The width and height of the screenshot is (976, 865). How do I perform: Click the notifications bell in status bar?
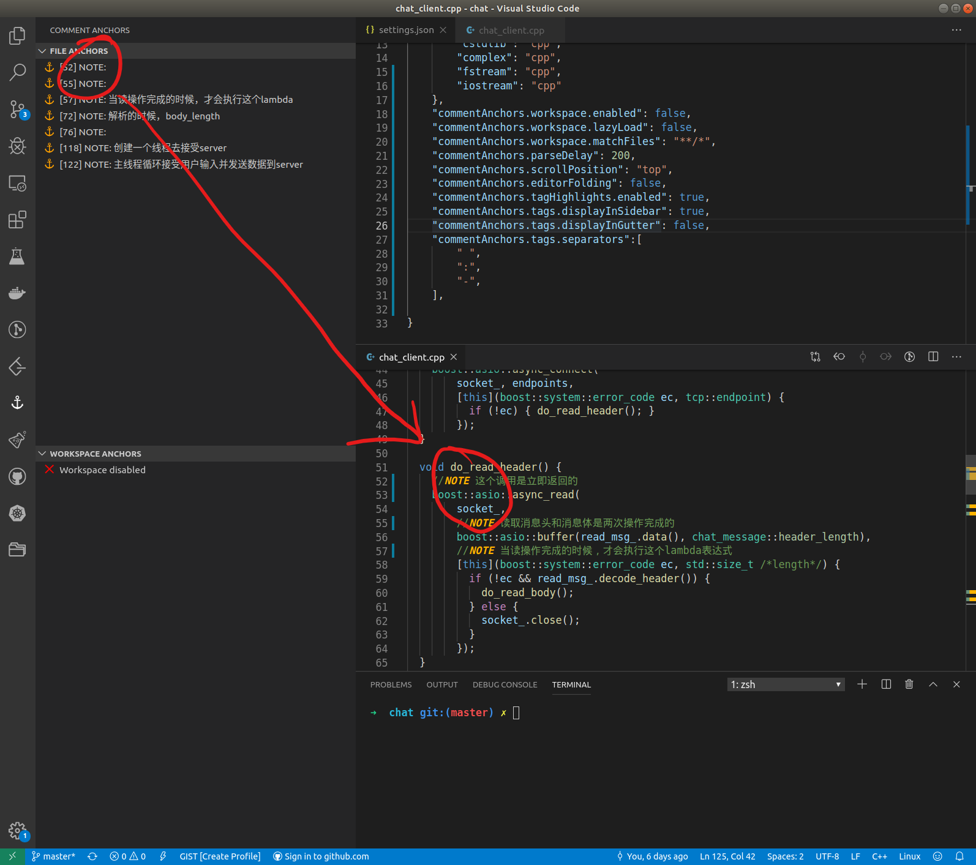click(x=959, y=856)
